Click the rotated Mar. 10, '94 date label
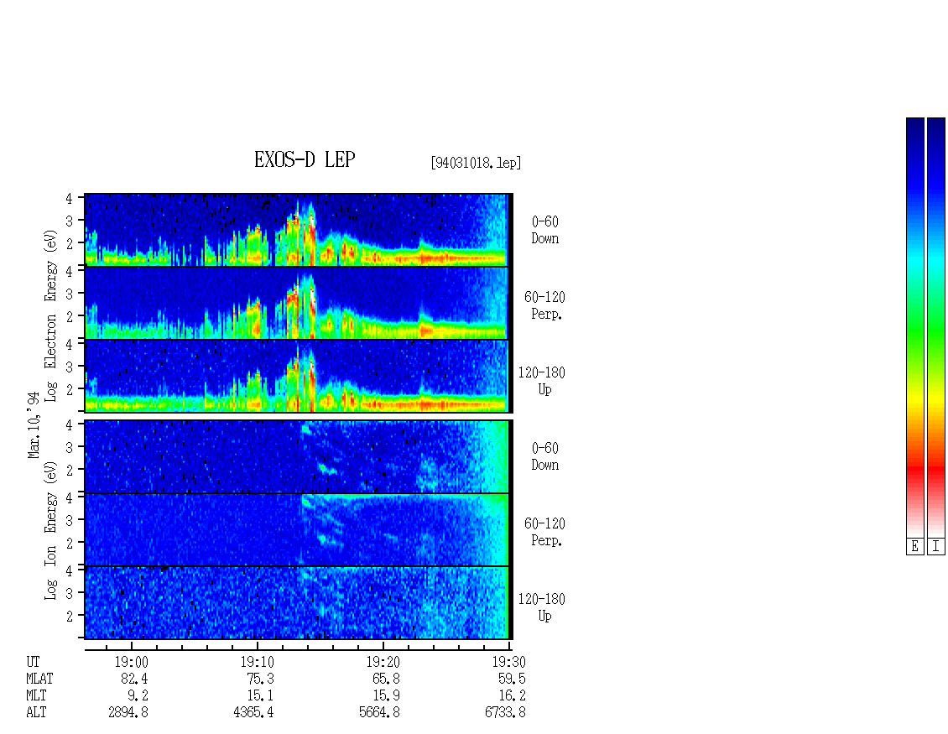Image resolution: width=948 pixels, height=734 pixels. [x=34, y=424]
